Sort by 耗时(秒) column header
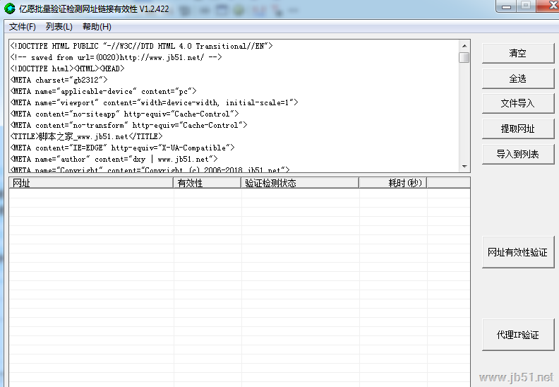Image resolution: width=559 pixels, height=387 pixels. pos(393,183)
